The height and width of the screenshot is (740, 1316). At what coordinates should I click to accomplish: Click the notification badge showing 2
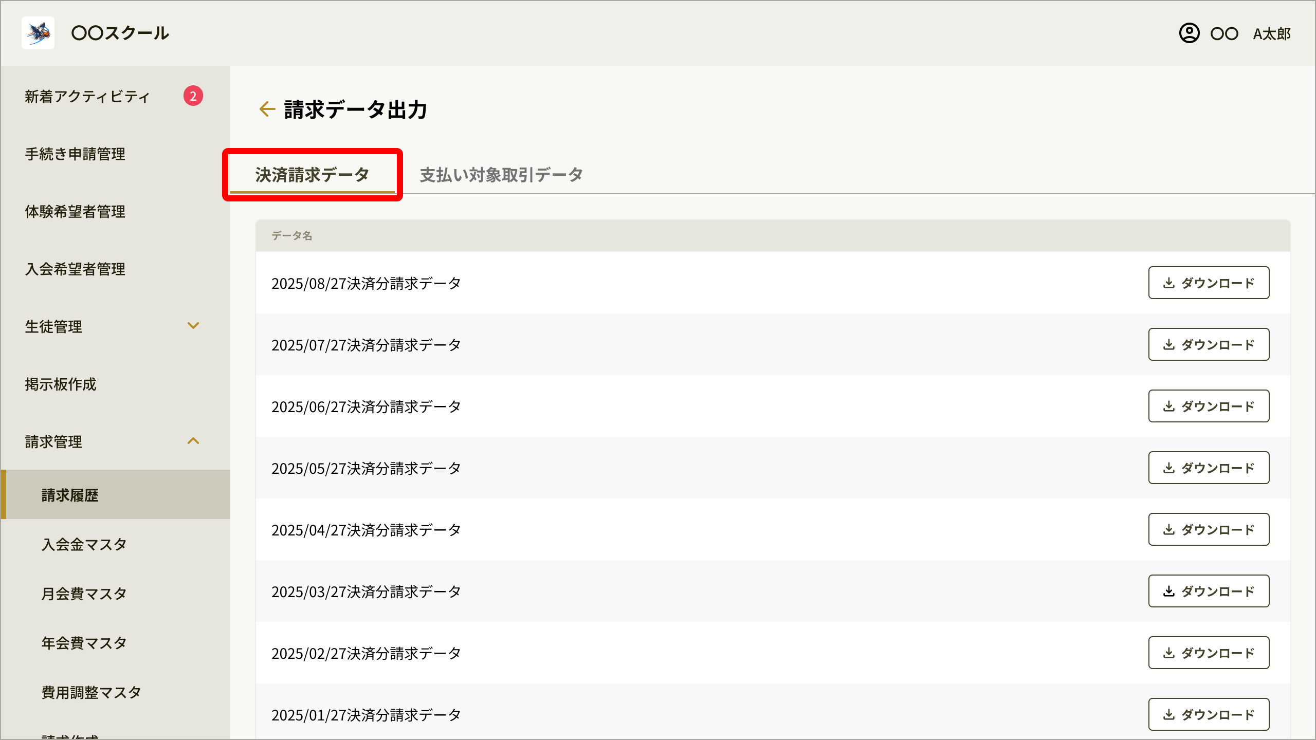(193, 96)
